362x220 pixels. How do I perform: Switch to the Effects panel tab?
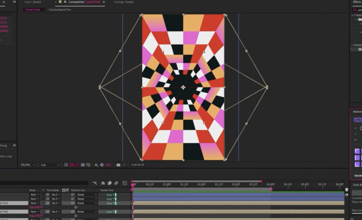click(x=357, y=2)
